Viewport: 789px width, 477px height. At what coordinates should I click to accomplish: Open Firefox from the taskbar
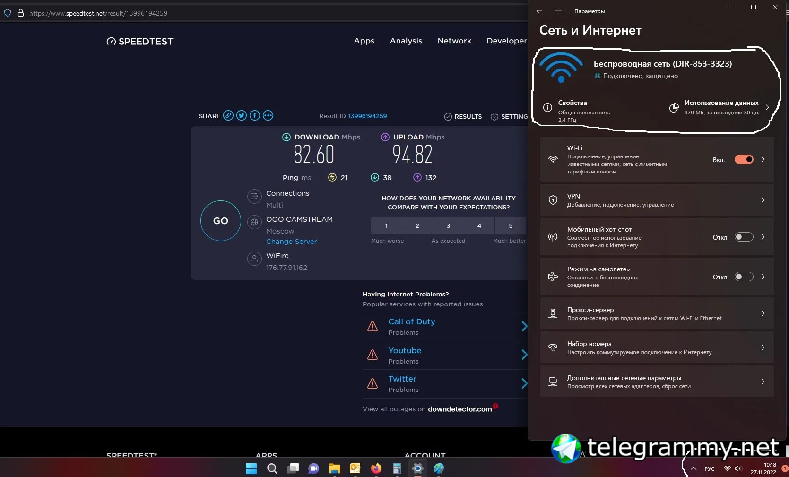[376, 468]
